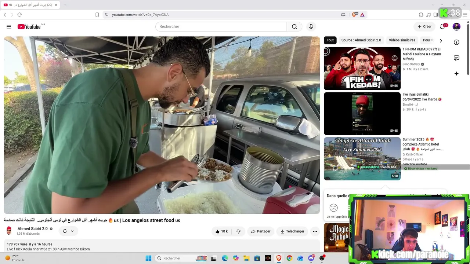Click the Partager button
The height and width of the screenshot is (264, 470).
[x=261, y=231]
